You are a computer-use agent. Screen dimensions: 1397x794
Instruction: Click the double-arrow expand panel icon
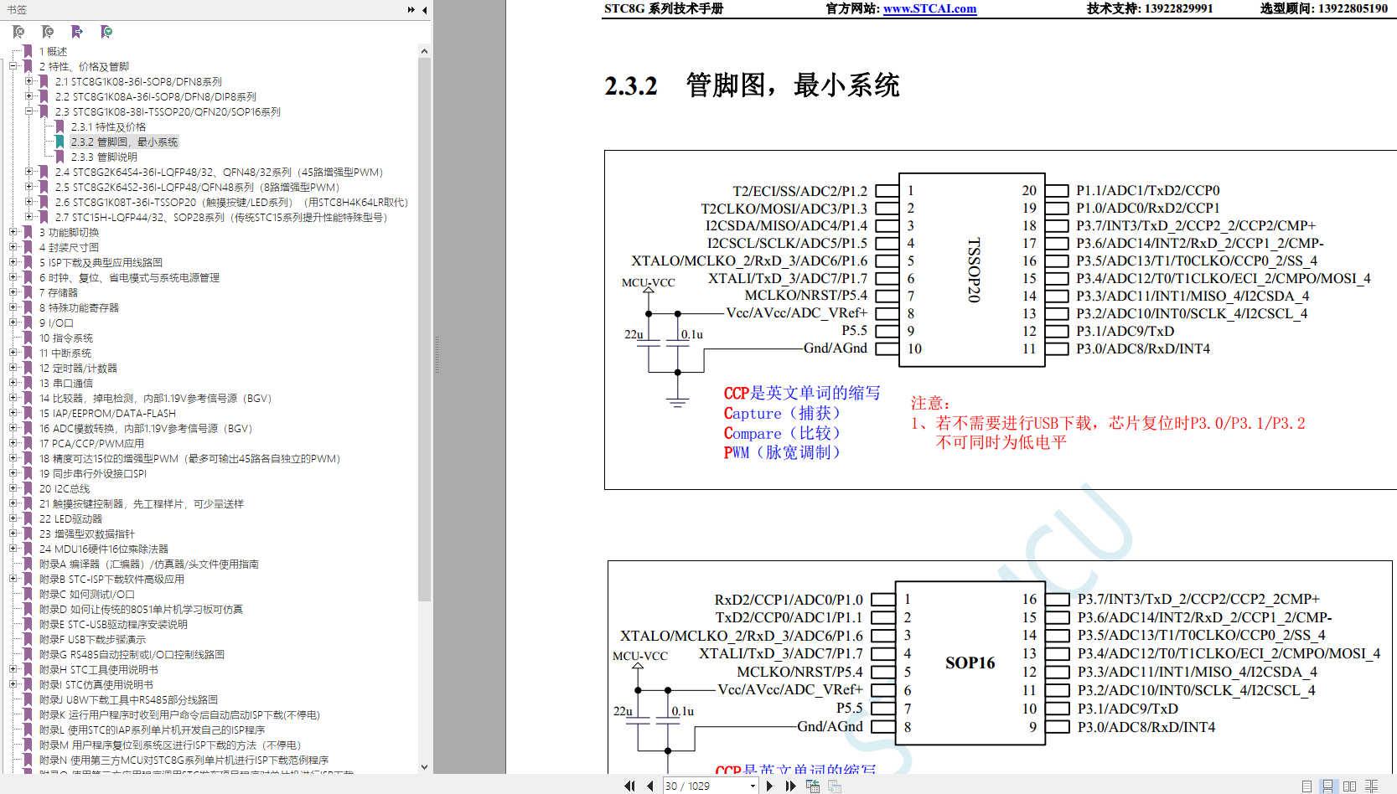pyautogui.click(x=411, y=10)
